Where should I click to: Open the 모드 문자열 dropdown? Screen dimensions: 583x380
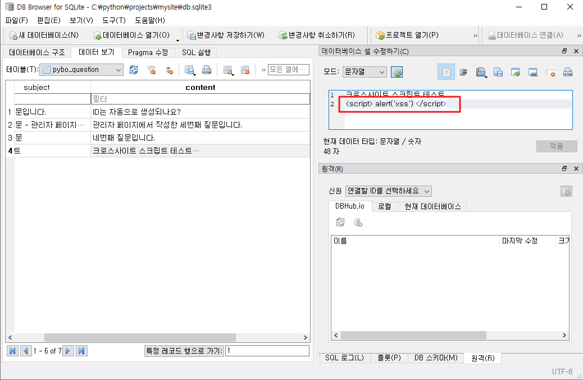pos(365,72)
